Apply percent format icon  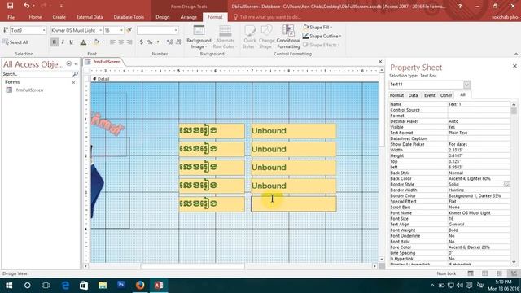point(150,42)
